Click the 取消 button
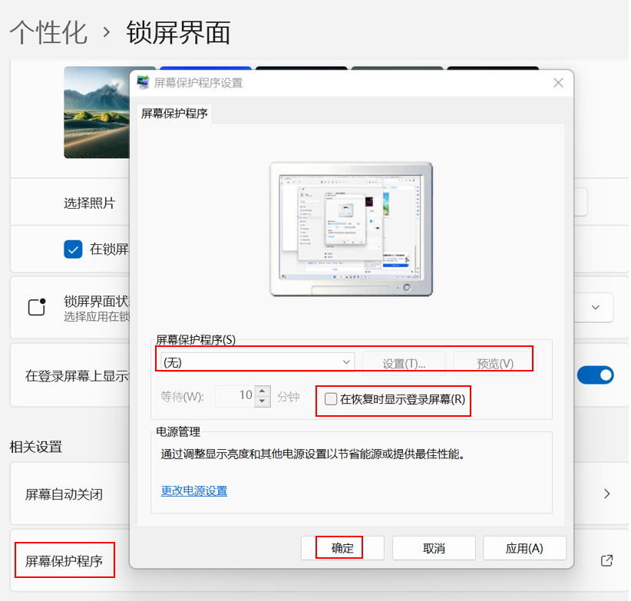The image size is (631, 601). click(x=434, y=548)
